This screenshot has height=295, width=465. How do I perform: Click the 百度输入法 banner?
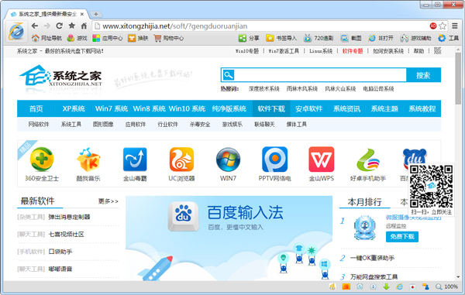[x=229, y=238]
